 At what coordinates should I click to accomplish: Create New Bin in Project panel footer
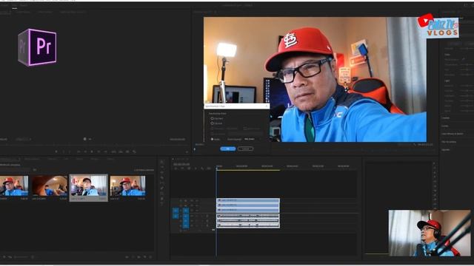[x=138, y=257]
